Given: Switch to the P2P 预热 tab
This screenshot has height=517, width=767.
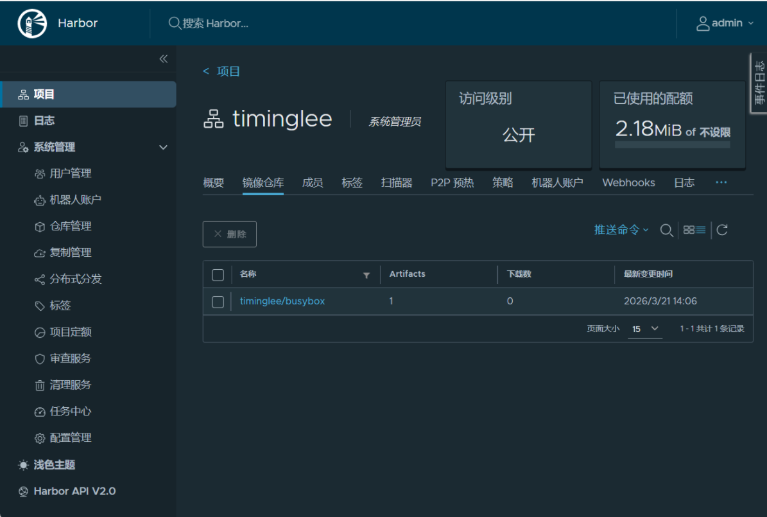Looking at the screenshot, I should (x=452, y=182).
